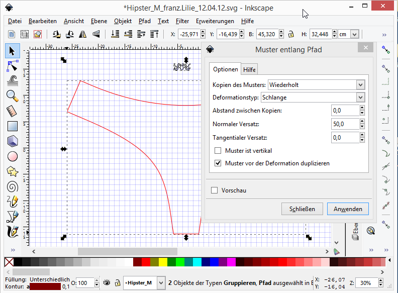Uncheck 'Muster vor der Deformation duplizieren'

pyautogui.click(x=218, y=163)
